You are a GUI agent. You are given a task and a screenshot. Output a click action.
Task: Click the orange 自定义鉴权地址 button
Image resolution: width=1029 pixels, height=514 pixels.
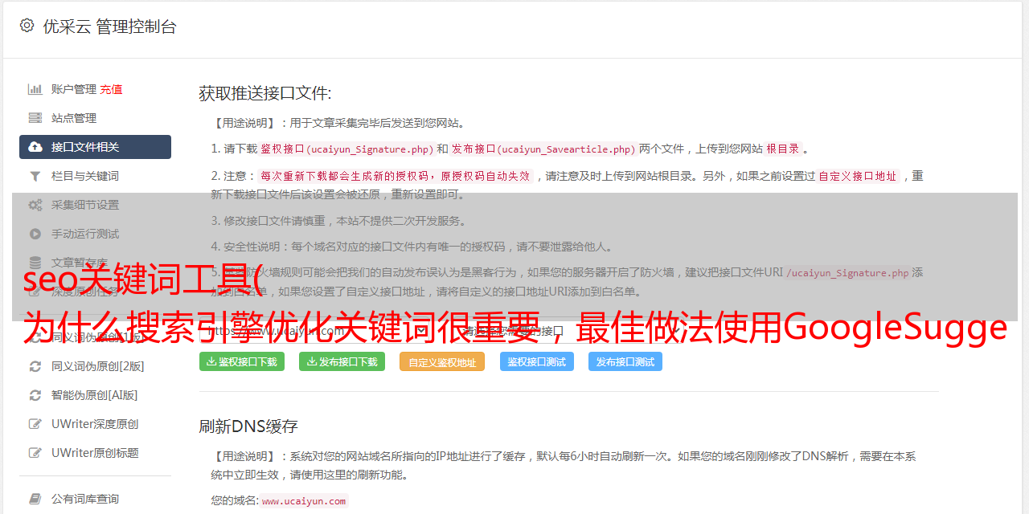pyautogui.click(x=442, y=361)
